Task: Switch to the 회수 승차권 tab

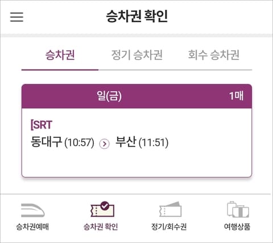Action: pos(213,55)
